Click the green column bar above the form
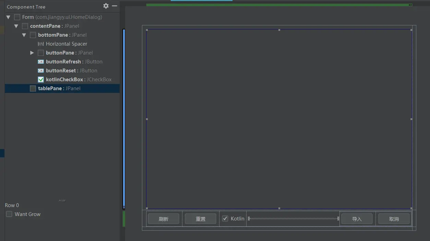The image size is (430, 241). click(x=279, y=5)
